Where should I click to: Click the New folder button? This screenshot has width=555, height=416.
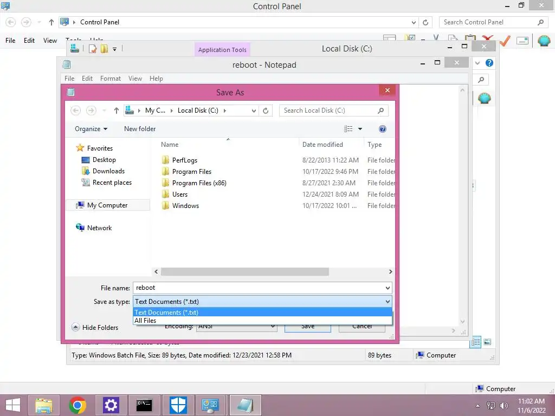point(140,129)
